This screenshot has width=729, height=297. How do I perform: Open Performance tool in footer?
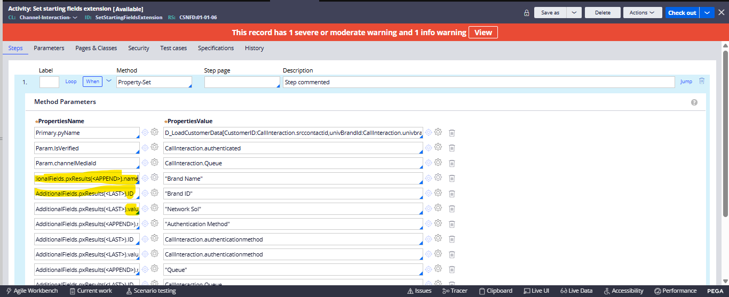point(675,291)
